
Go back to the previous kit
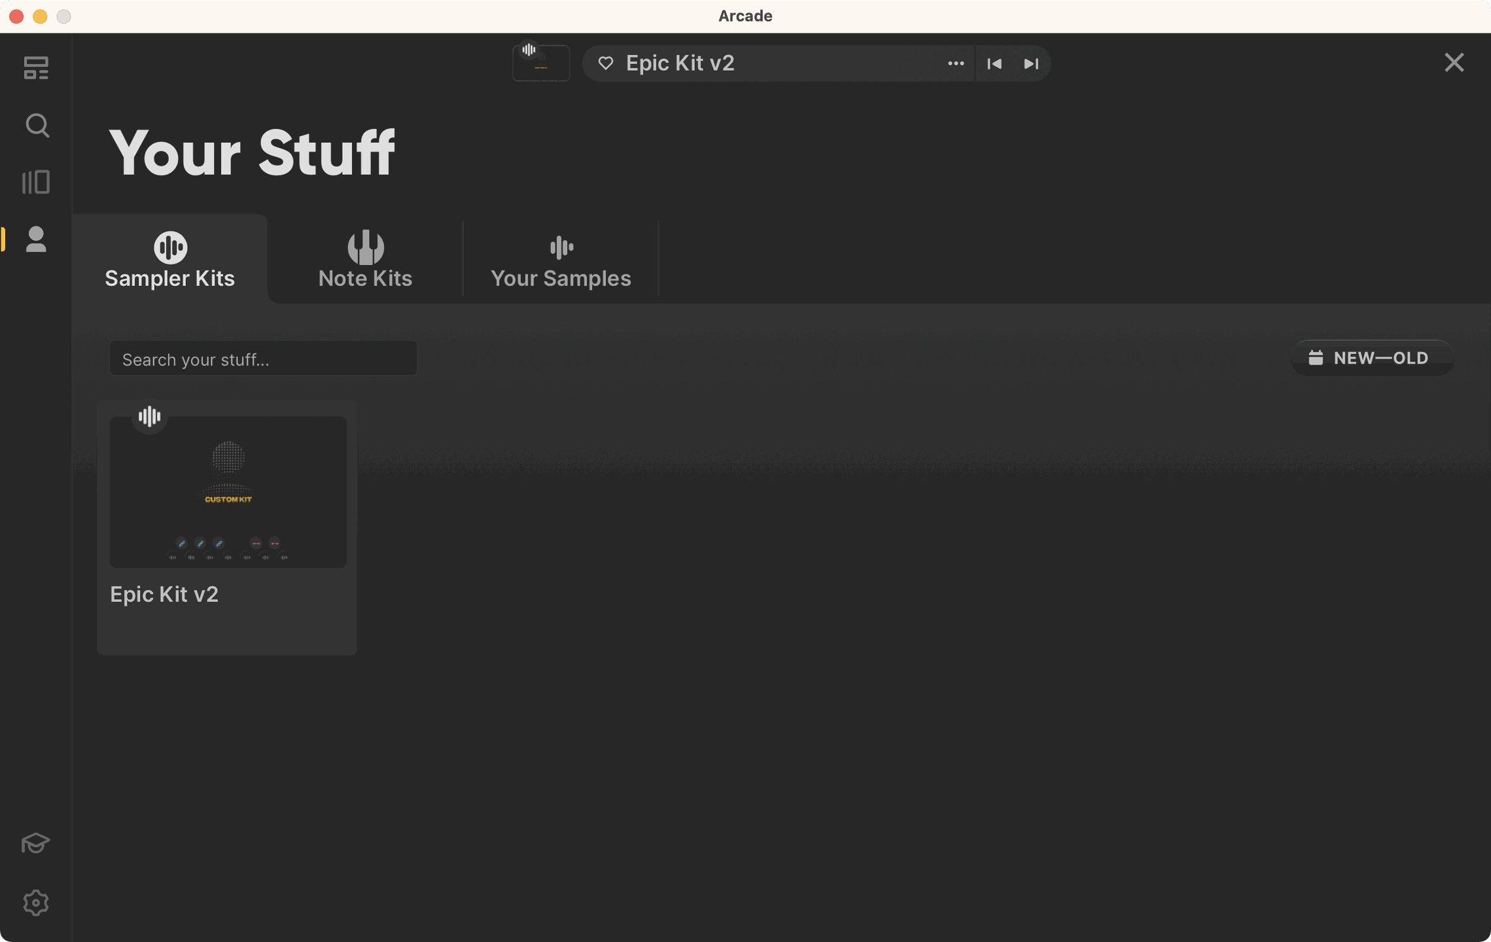tap(994, 63)
